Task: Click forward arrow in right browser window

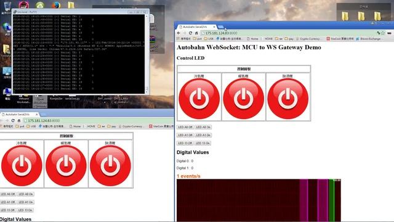Action: 185,33
